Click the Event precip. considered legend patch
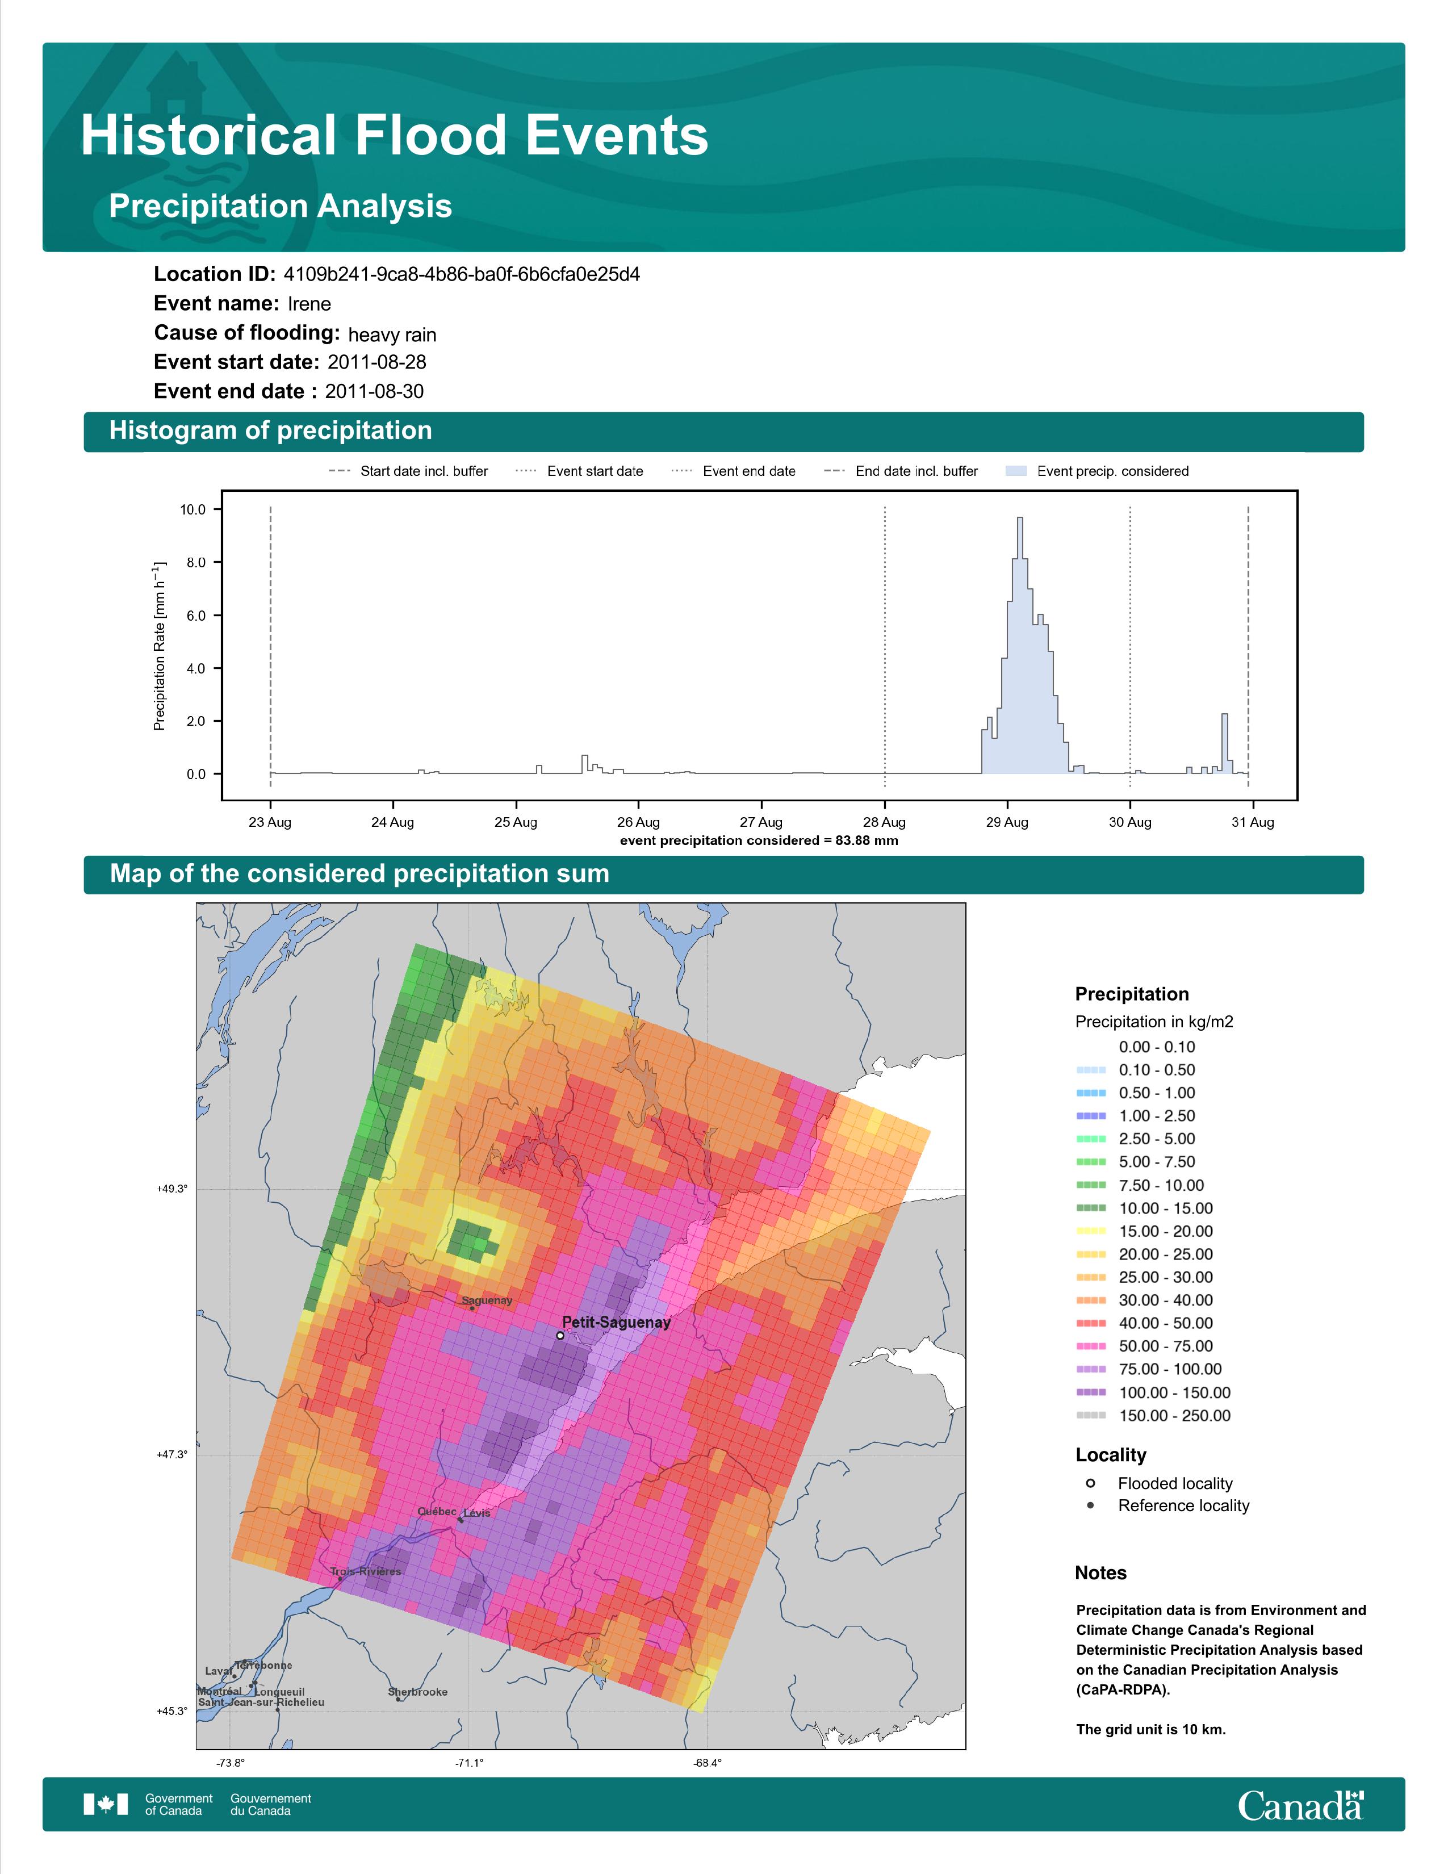This screenshot has width=1448, height=1874. tap(1016, 470)
